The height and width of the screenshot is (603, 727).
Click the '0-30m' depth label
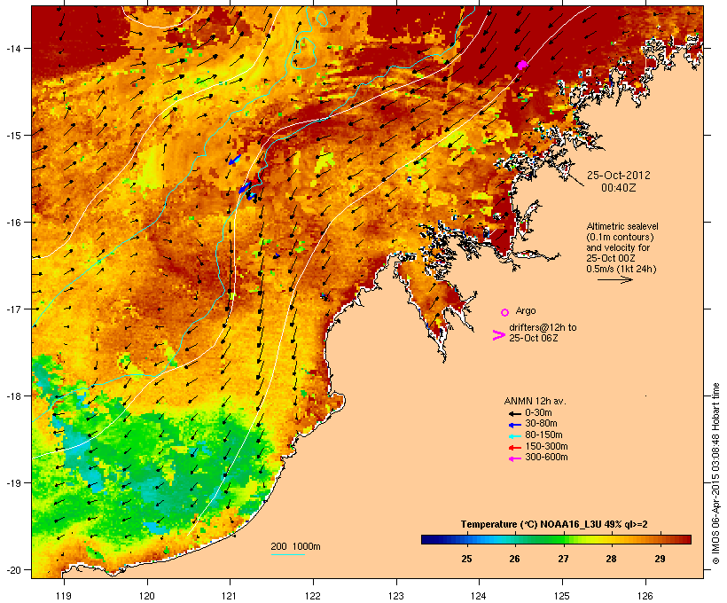click(x=538, y=413)
